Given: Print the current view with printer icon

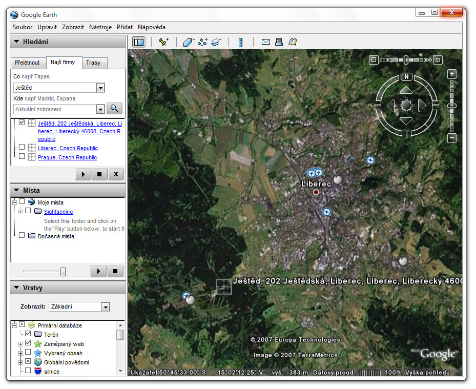Looking at the screenshot, I should tap(279, 42).
